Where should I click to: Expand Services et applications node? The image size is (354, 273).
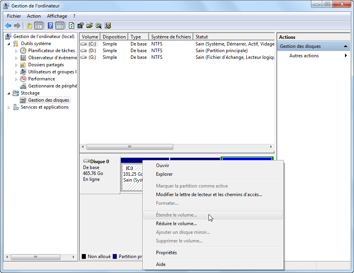[x=9, y=107]
